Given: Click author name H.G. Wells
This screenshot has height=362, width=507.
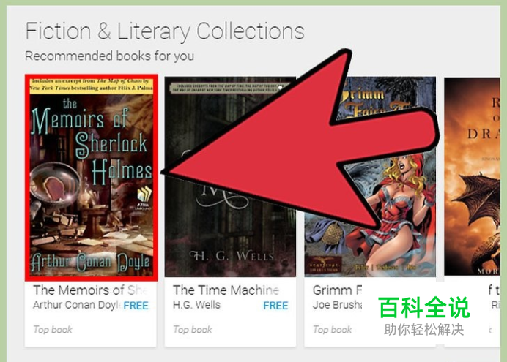Looking at the screenshot, I should tap(196, 305).
